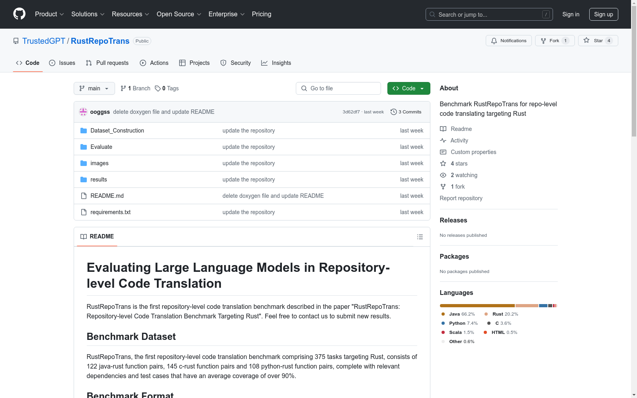Open the GitHub homepage logo
637x398 pixels.
pos(19,14)
